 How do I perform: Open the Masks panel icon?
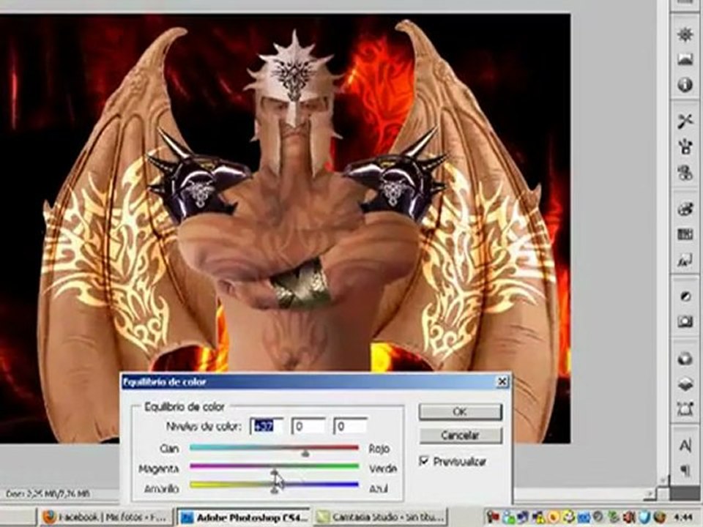click(685, 321)
